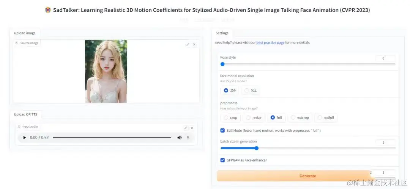Mute the audio player volume
Image resolution: width=410 pixels, height=189 pixels.
179,137
